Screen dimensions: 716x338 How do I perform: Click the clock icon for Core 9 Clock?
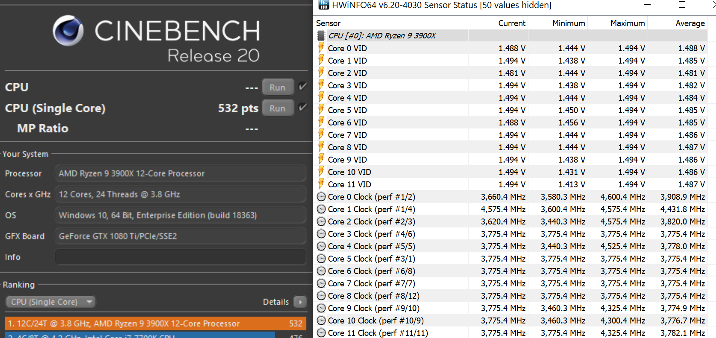click(x=321, y=308)
